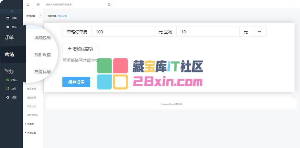Toggle the sidebar collapse icon above 店铺
Viewport: 300px width, 148px height.
pos(12,11)
